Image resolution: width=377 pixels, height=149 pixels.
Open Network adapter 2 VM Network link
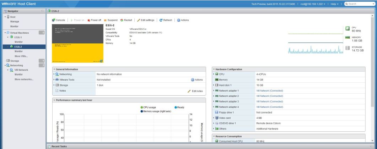[270, 96]
